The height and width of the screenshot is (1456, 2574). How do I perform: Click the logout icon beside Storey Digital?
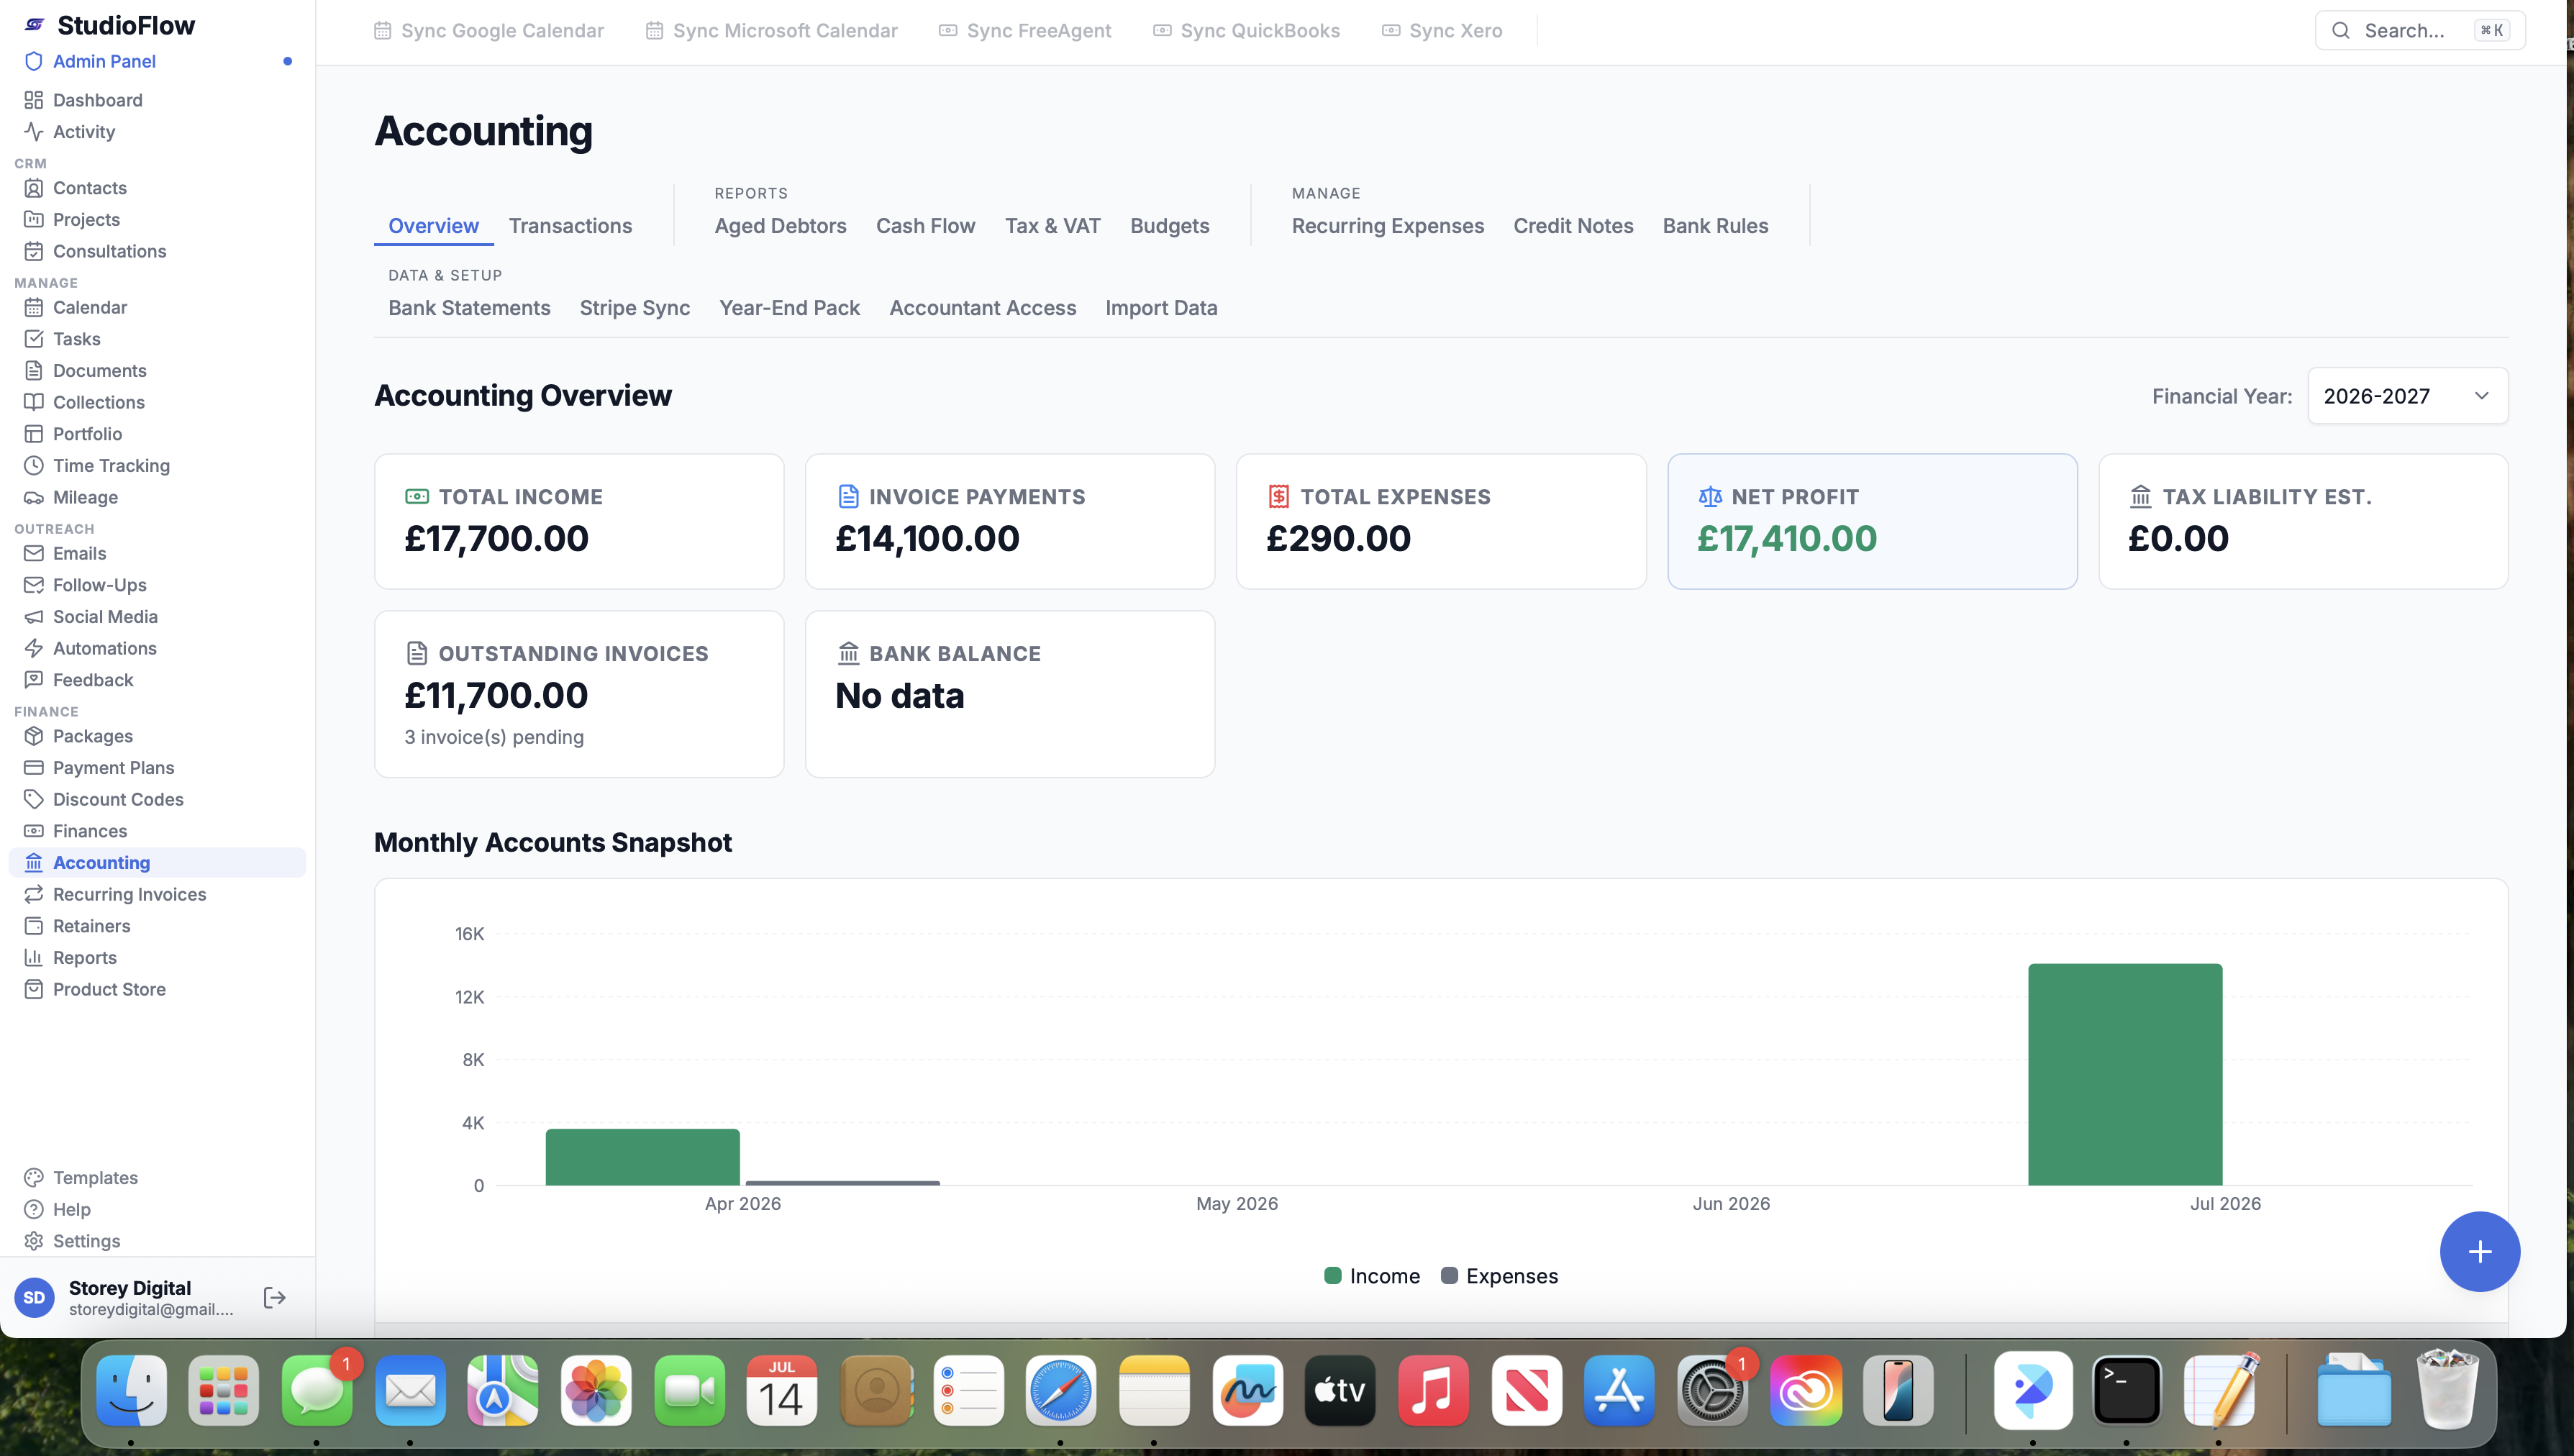pyautogui.click(x=274, y=1297)
